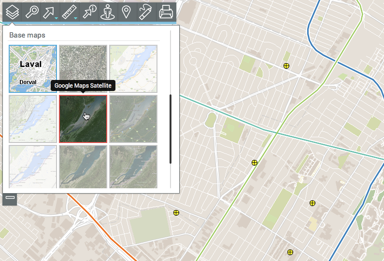The width and height of the screenshot is (384, 261).
Task: Select the Search magnifier tool
Action: coord(32,12)
